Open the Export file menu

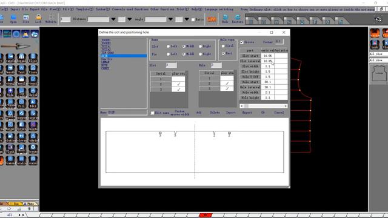pos(39,9)
